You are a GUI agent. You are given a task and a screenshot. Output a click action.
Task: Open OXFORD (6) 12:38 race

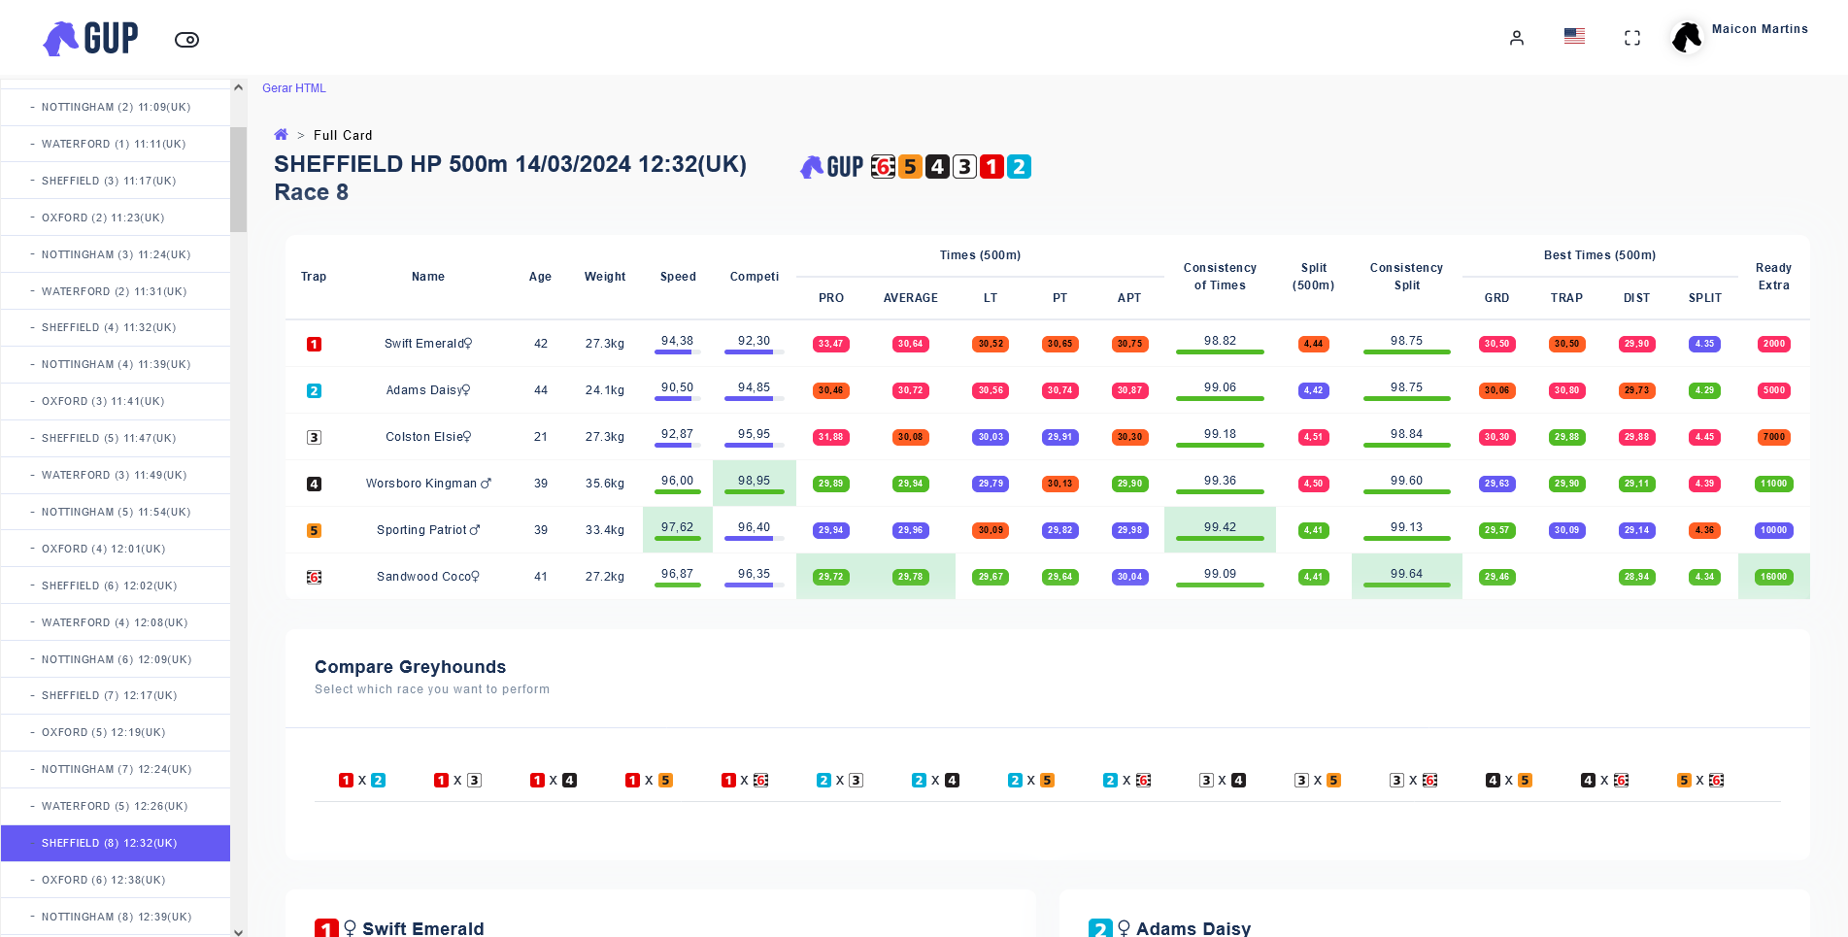116,880
